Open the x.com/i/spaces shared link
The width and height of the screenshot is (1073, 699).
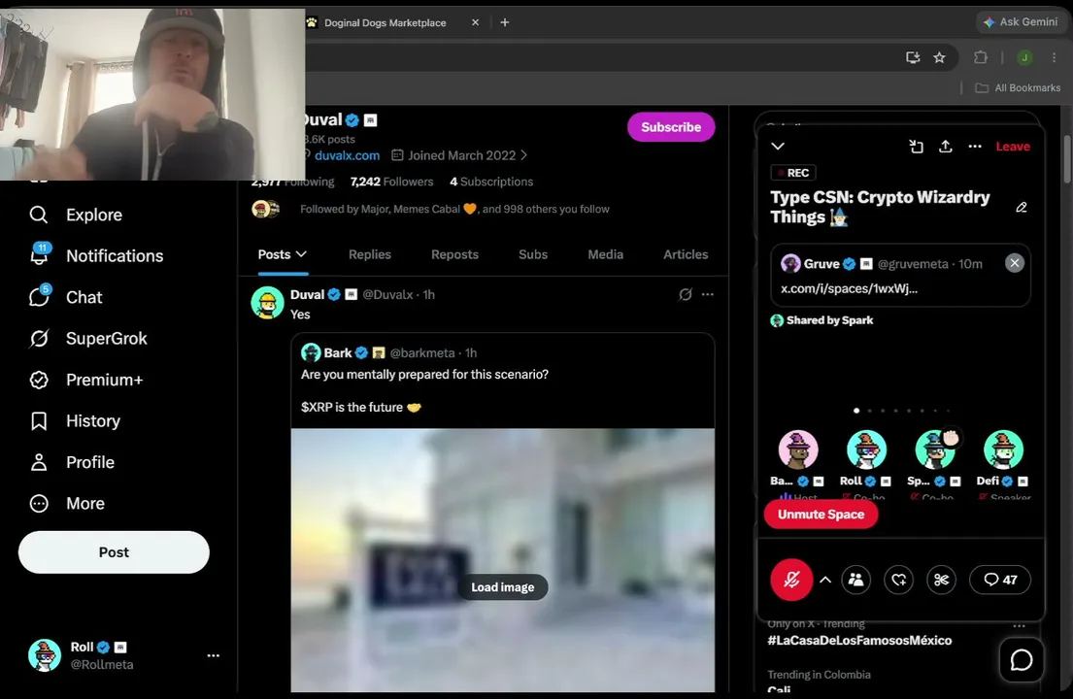[x=849, y=288]
